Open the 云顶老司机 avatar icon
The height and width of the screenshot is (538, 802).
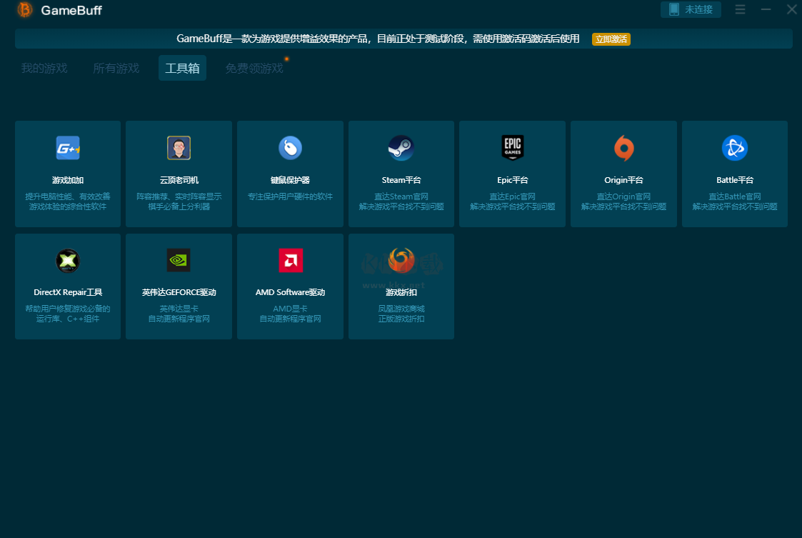(179, 148)
